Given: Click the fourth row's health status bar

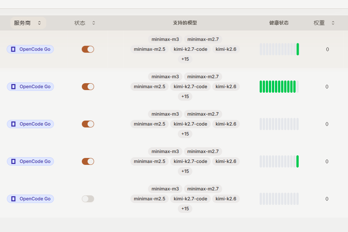Looking at the screenshot, I should [279, 161].
